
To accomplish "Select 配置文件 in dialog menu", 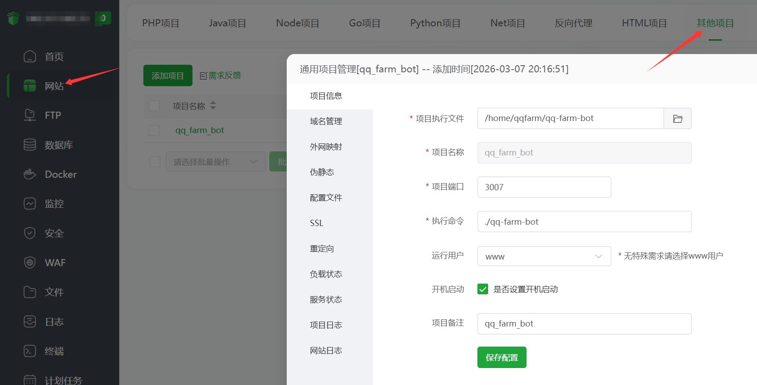I will (x=330, y=198).
